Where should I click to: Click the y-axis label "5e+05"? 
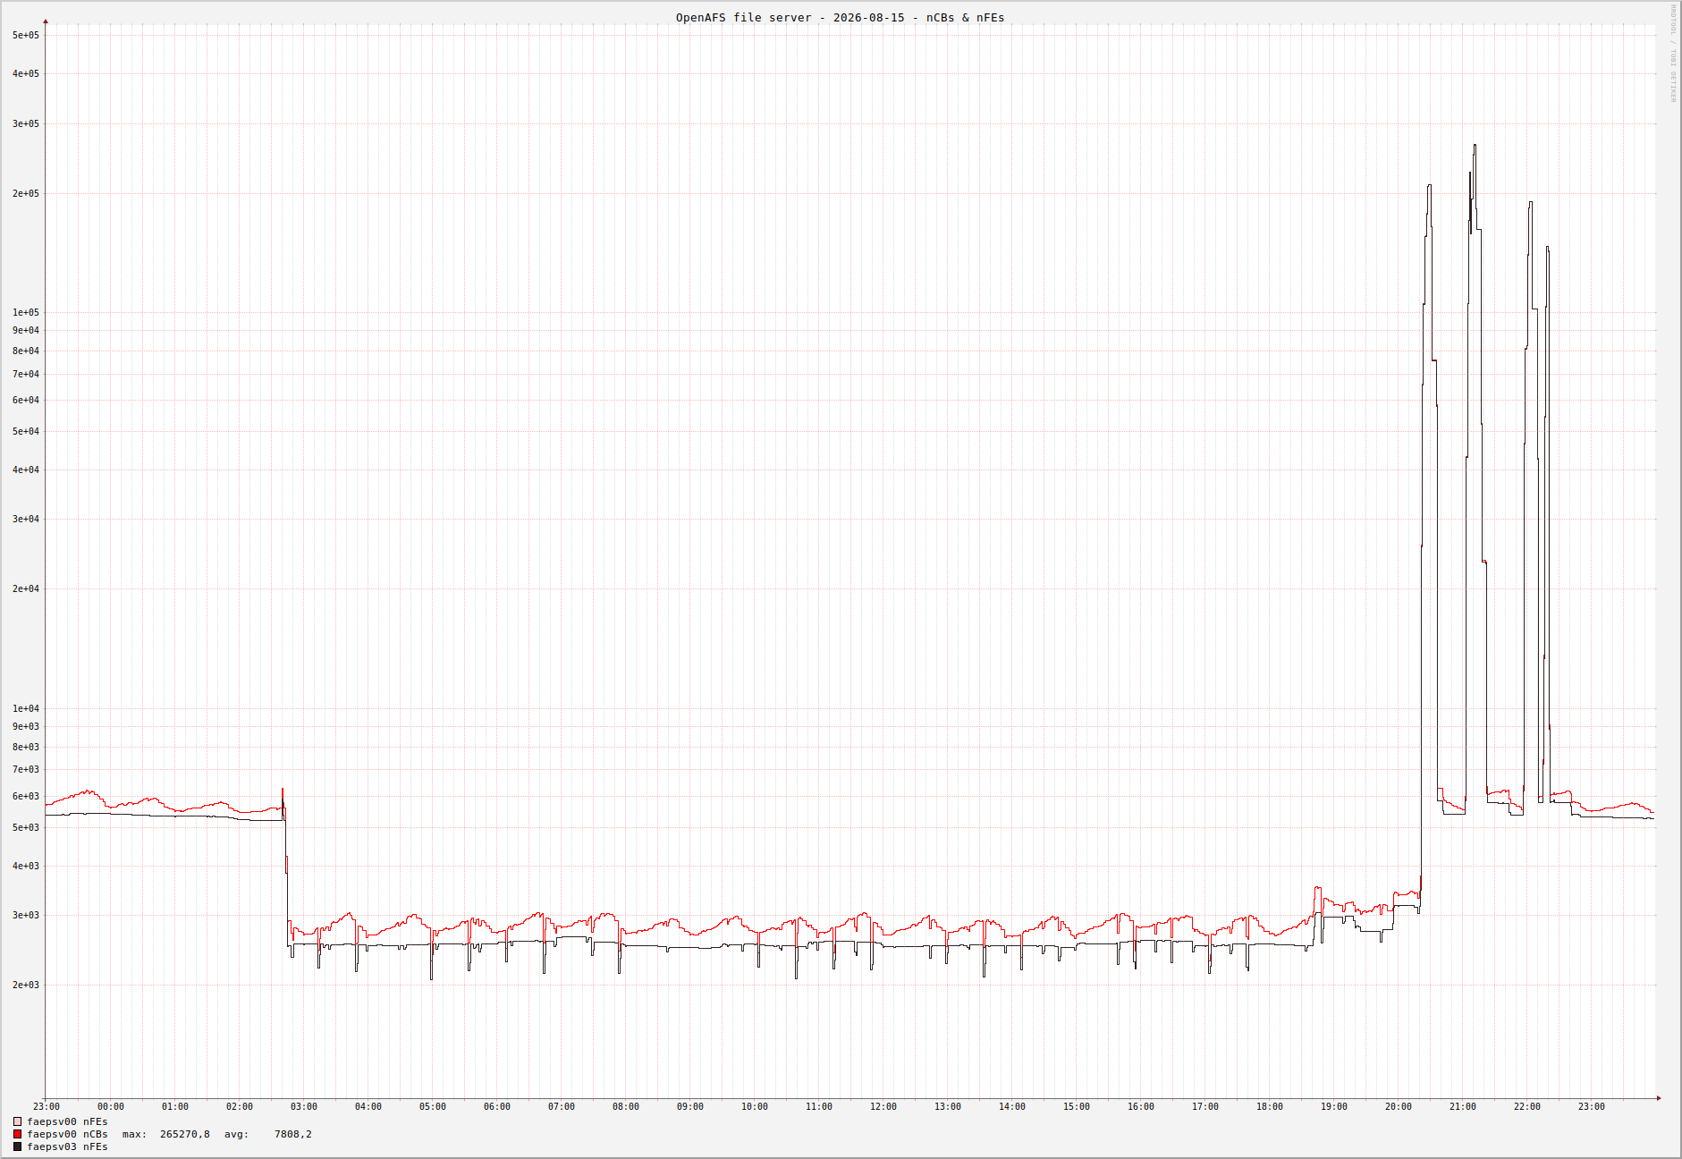[x=26, y=35]
